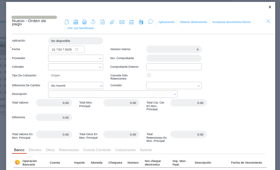Click the envelope email icon
This screenshot has width=280, height=170.
[x=122, y=22]
